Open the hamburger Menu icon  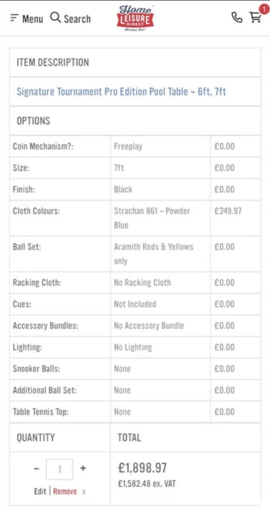[x=14, y=18]
